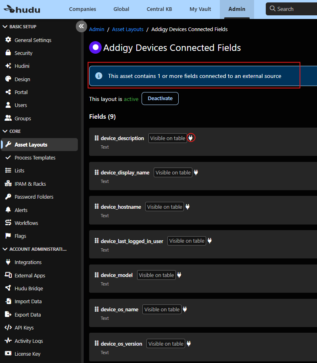Click the connected-source icon beside device_os_version

pos(189,343)
